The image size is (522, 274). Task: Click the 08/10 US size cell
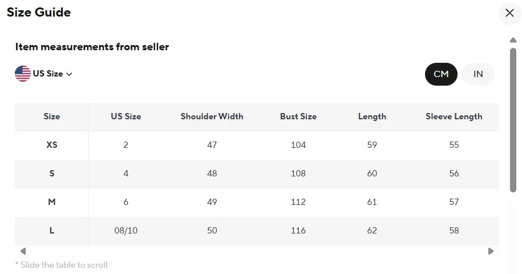click(126, 231)
